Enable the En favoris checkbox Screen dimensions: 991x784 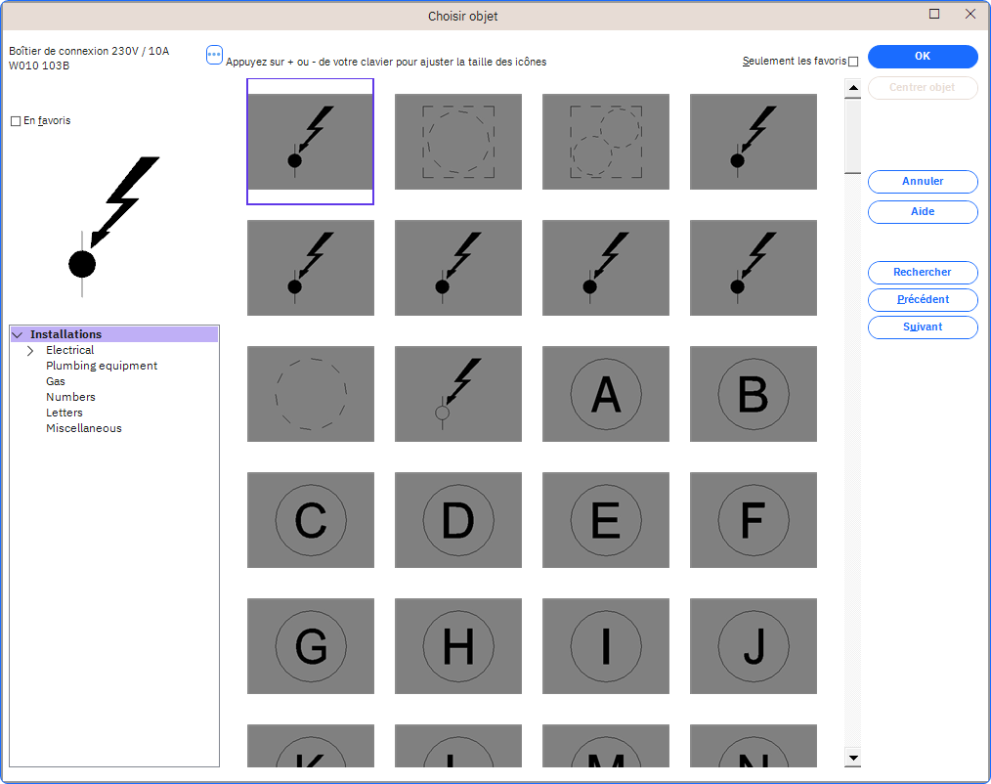pos(16,121)
